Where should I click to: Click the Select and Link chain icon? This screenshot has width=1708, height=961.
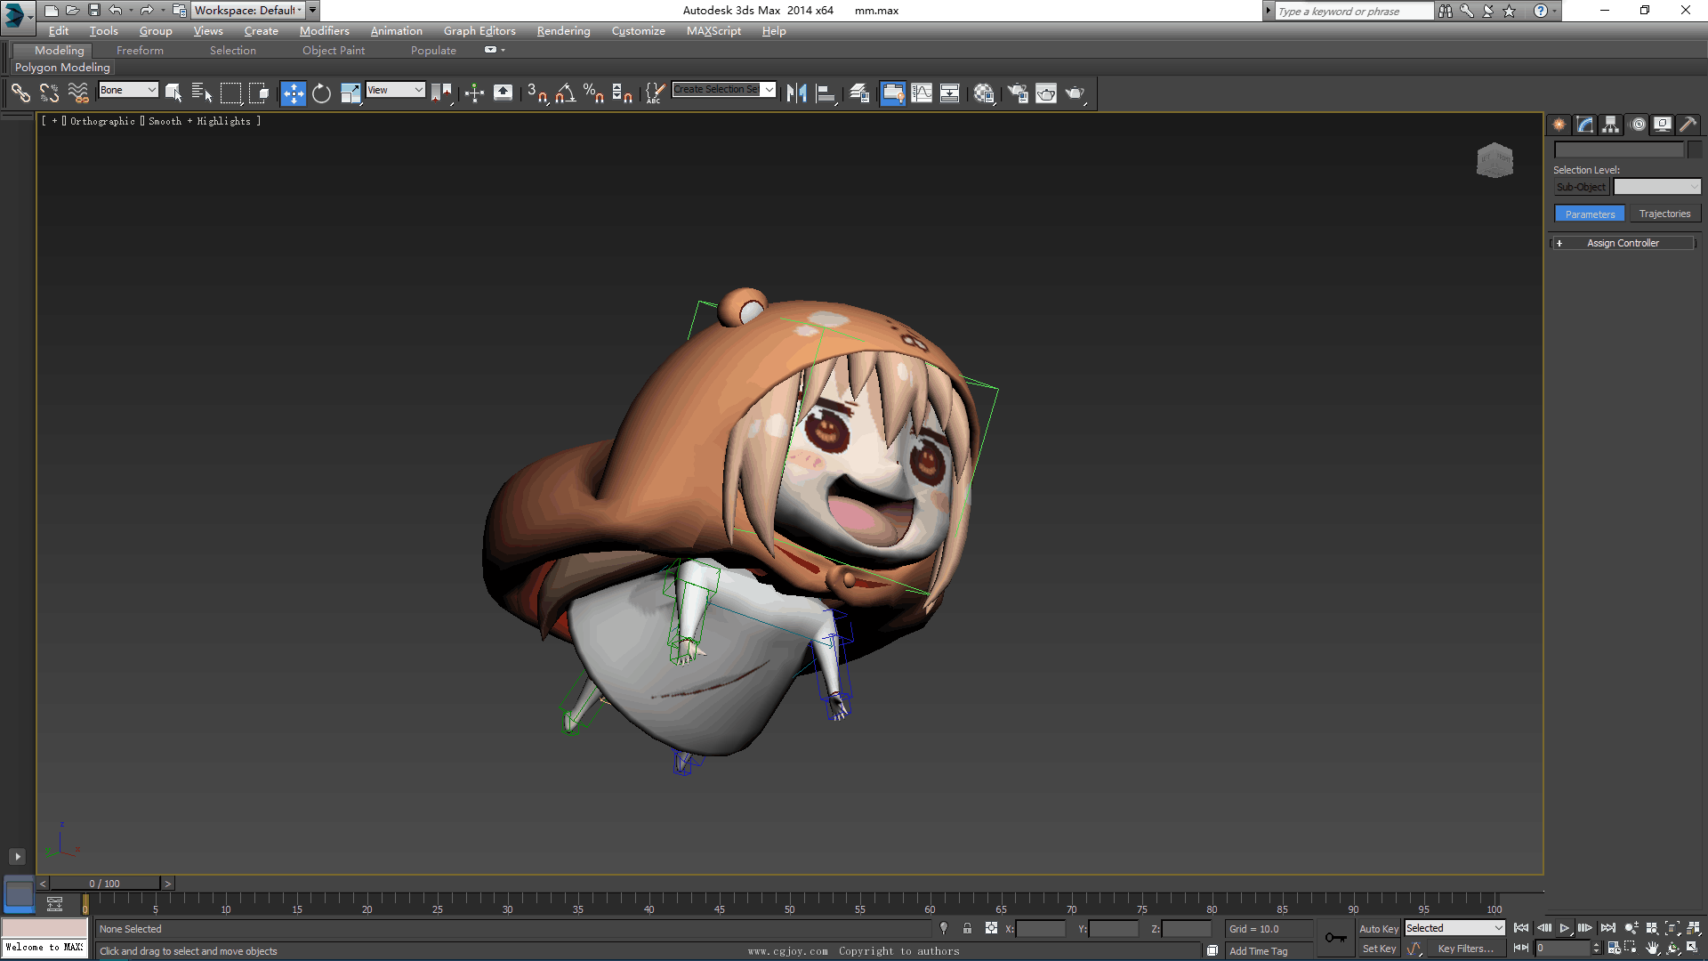coord(20,93)
